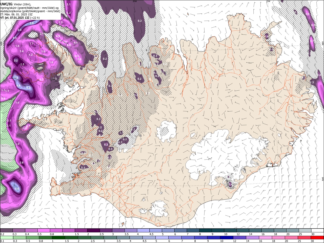Click the 20W longitude label

click(x=135, y=1)
